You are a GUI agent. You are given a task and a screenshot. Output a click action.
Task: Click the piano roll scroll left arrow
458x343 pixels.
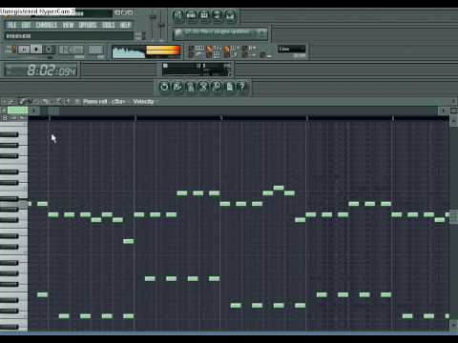point(34,111)
